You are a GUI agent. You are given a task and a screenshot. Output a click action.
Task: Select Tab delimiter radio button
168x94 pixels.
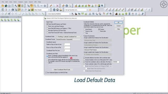pos(85,33)
